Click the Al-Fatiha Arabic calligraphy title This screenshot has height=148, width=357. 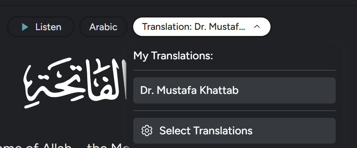point(74,82)
